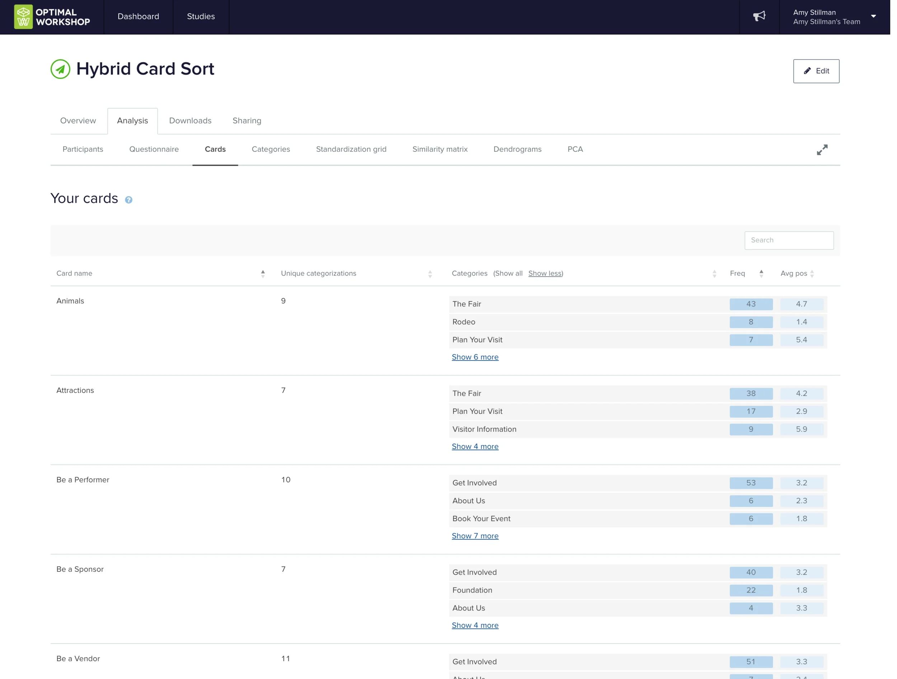Go to Studies in top navigation
897x679 pixels.
click(201, 16)
